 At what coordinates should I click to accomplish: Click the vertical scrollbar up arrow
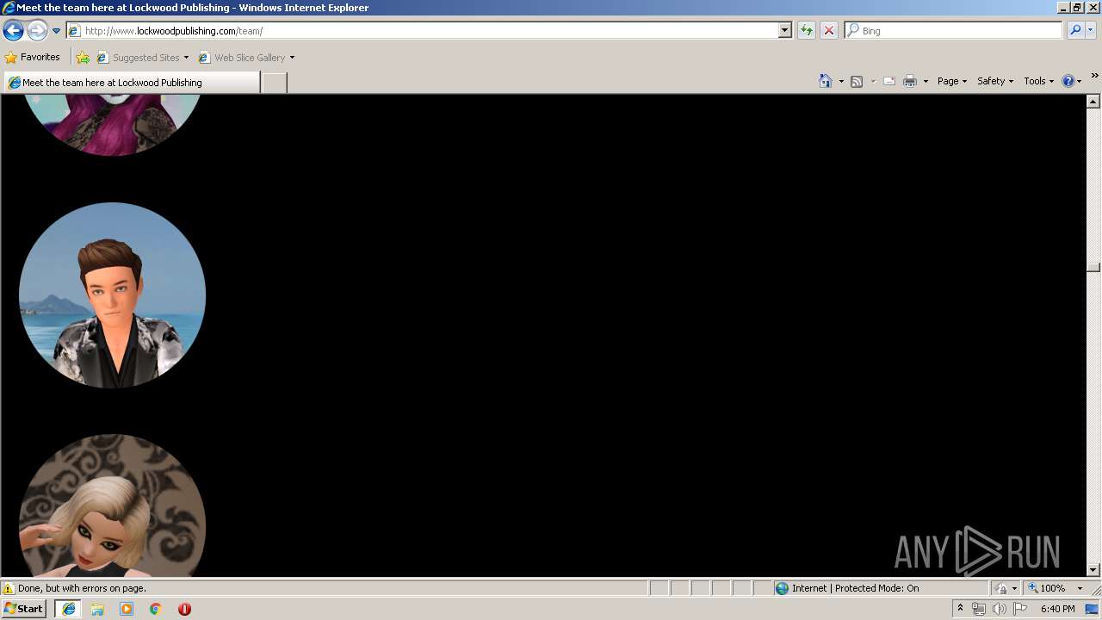(1093, 102)
